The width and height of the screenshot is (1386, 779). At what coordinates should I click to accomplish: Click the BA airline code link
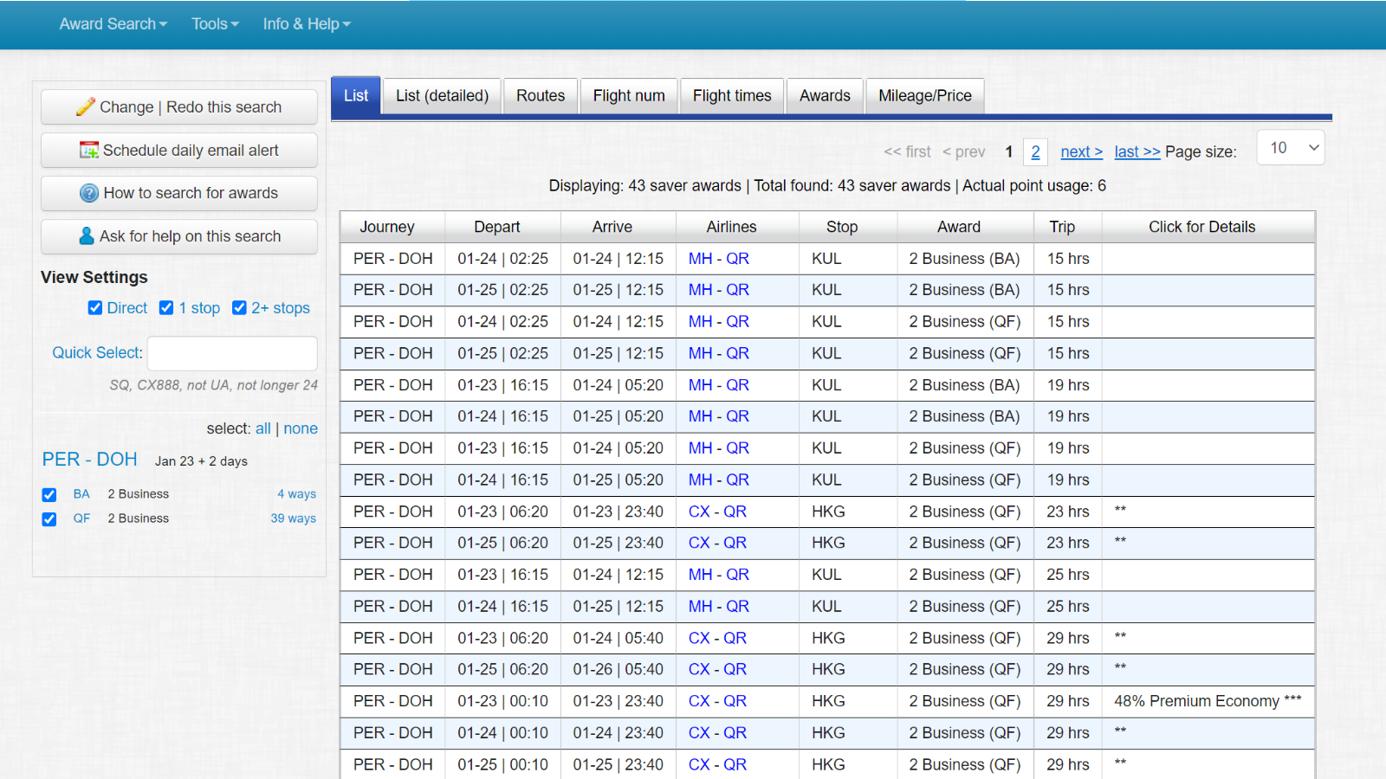[81, 494]
